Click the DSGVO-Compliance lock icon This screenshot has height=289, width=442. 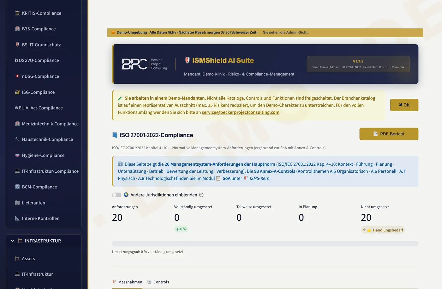point(16,60)
